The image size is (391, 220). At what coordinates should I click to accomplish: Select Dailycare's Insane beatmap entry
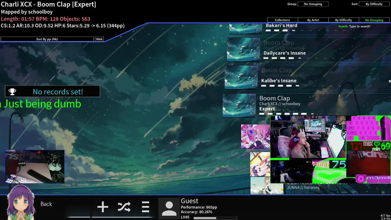[309, 50]
